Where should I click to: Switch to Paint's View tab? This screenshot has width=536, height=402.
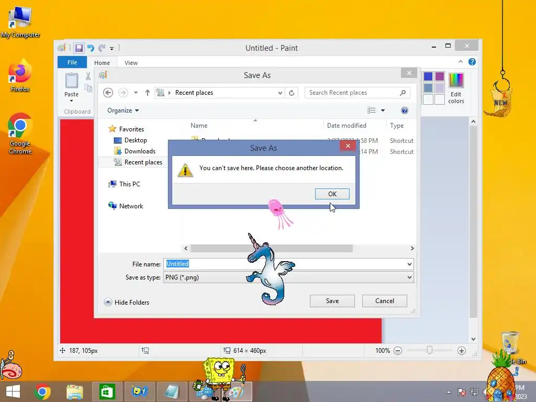coord(131,63)
